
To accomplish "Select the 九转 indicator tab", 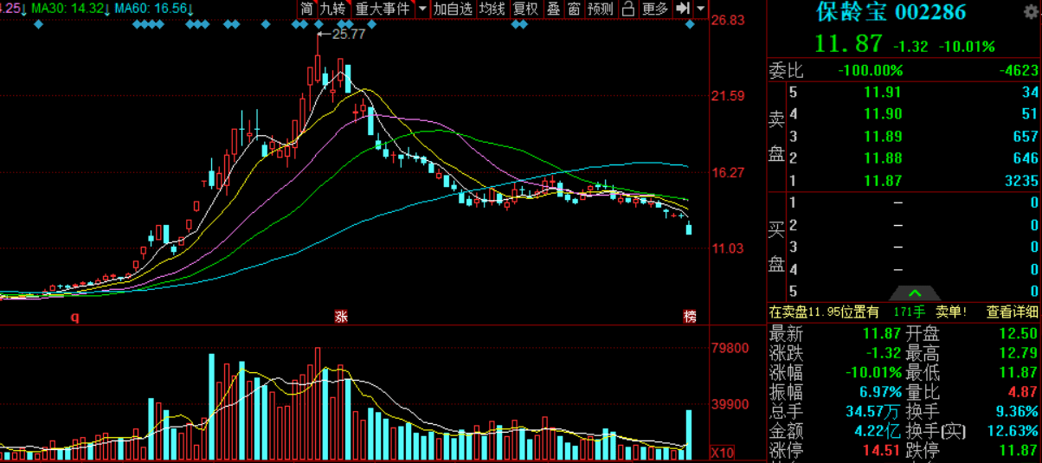I will coord(332,9).
